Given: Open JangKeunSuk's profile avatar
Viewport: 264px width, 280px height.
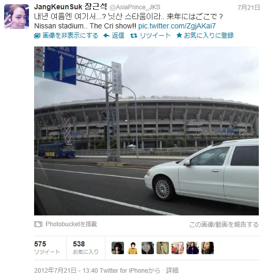Looking at the screenshot, I should pyautogui.click(x=17, y=17).
